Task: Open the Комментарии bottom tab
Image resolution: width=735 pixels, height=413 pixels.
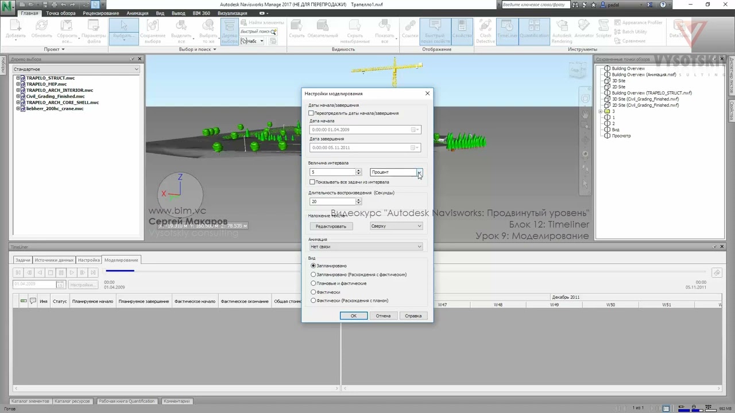Action: click(176, 401)
